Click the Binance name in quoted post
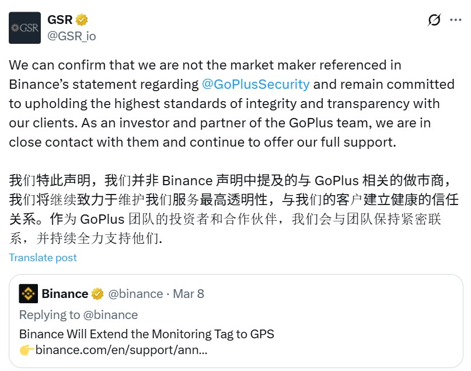 [x=65, y=293]
